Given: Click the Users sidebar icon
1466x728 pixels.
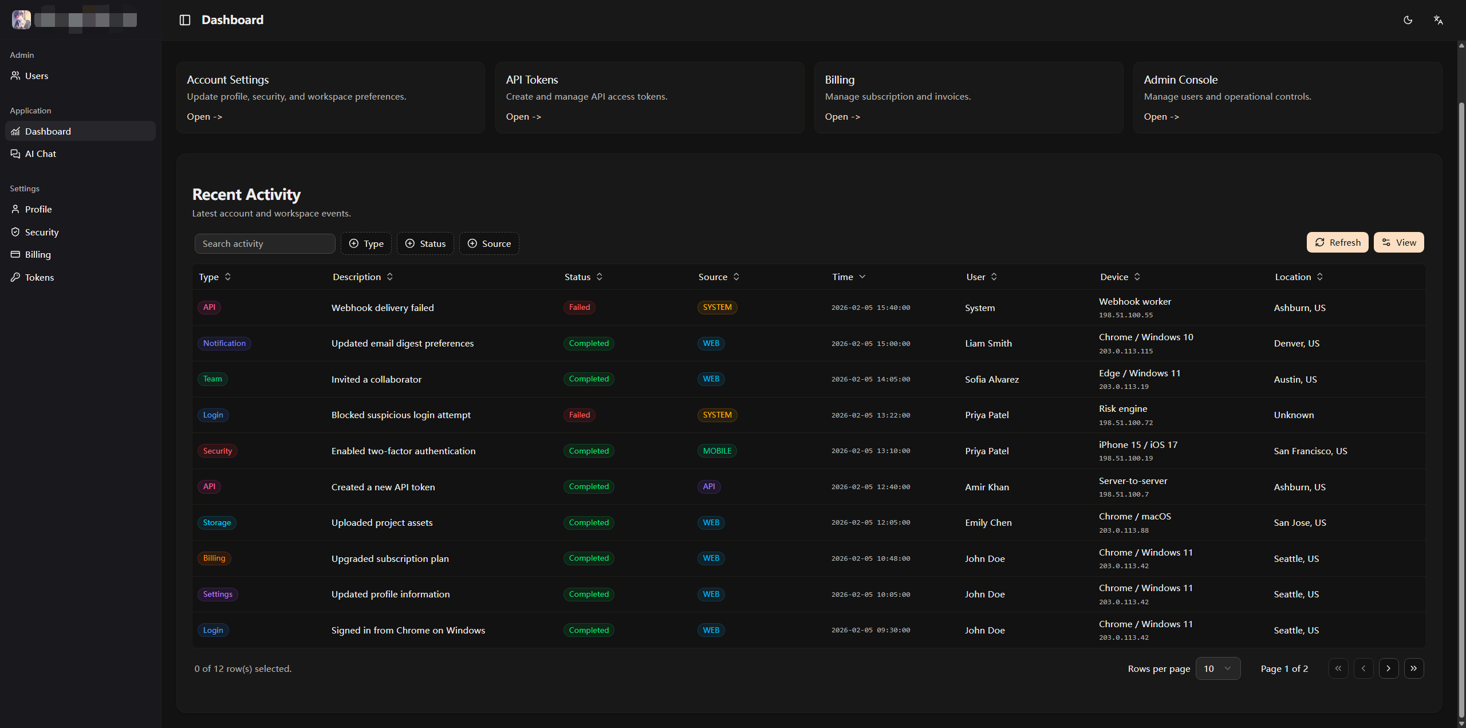Looking at the screenshot, I should tap(15, 76).
